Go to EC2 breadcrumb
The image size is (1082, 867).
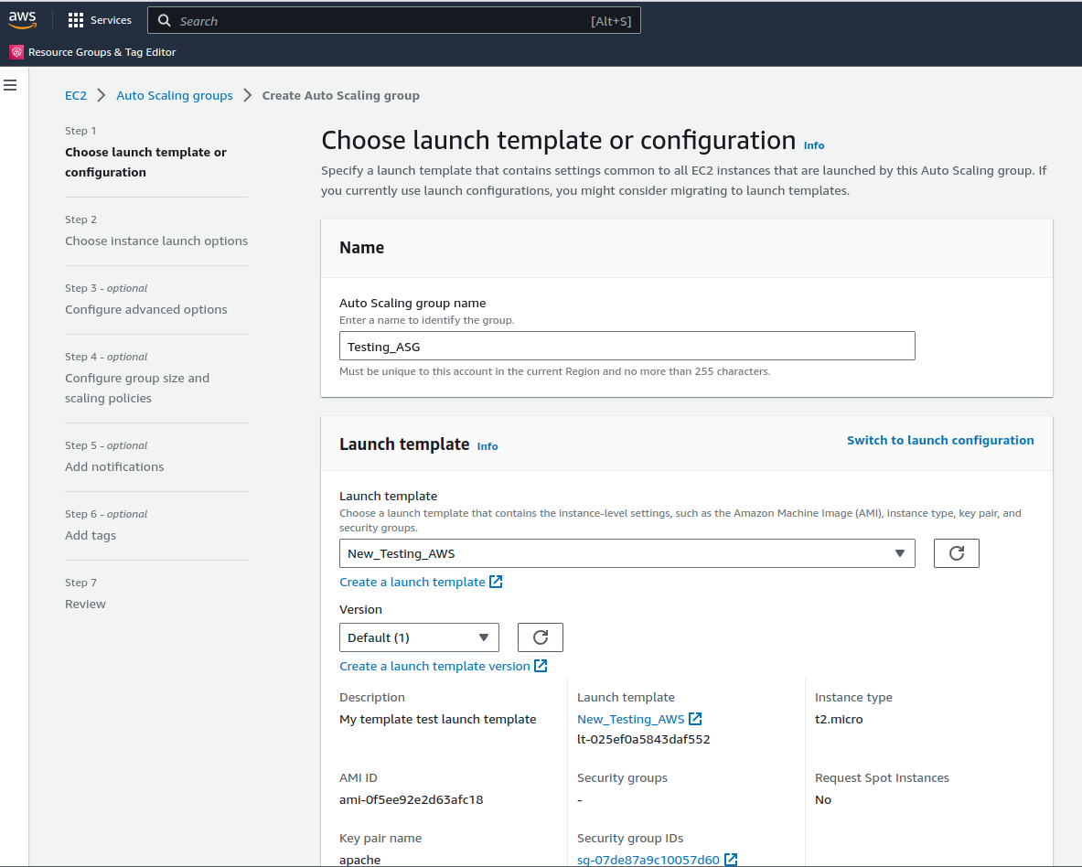pos(76,95)
